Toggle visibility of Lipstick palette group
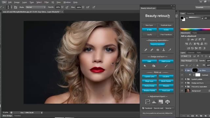This screenshot has height=118, width=210. pos(182,79)
